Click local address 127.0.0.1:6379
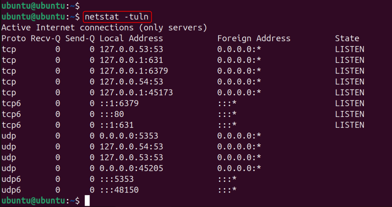Viewport: 392px width, 207px height. pos(134,71)
